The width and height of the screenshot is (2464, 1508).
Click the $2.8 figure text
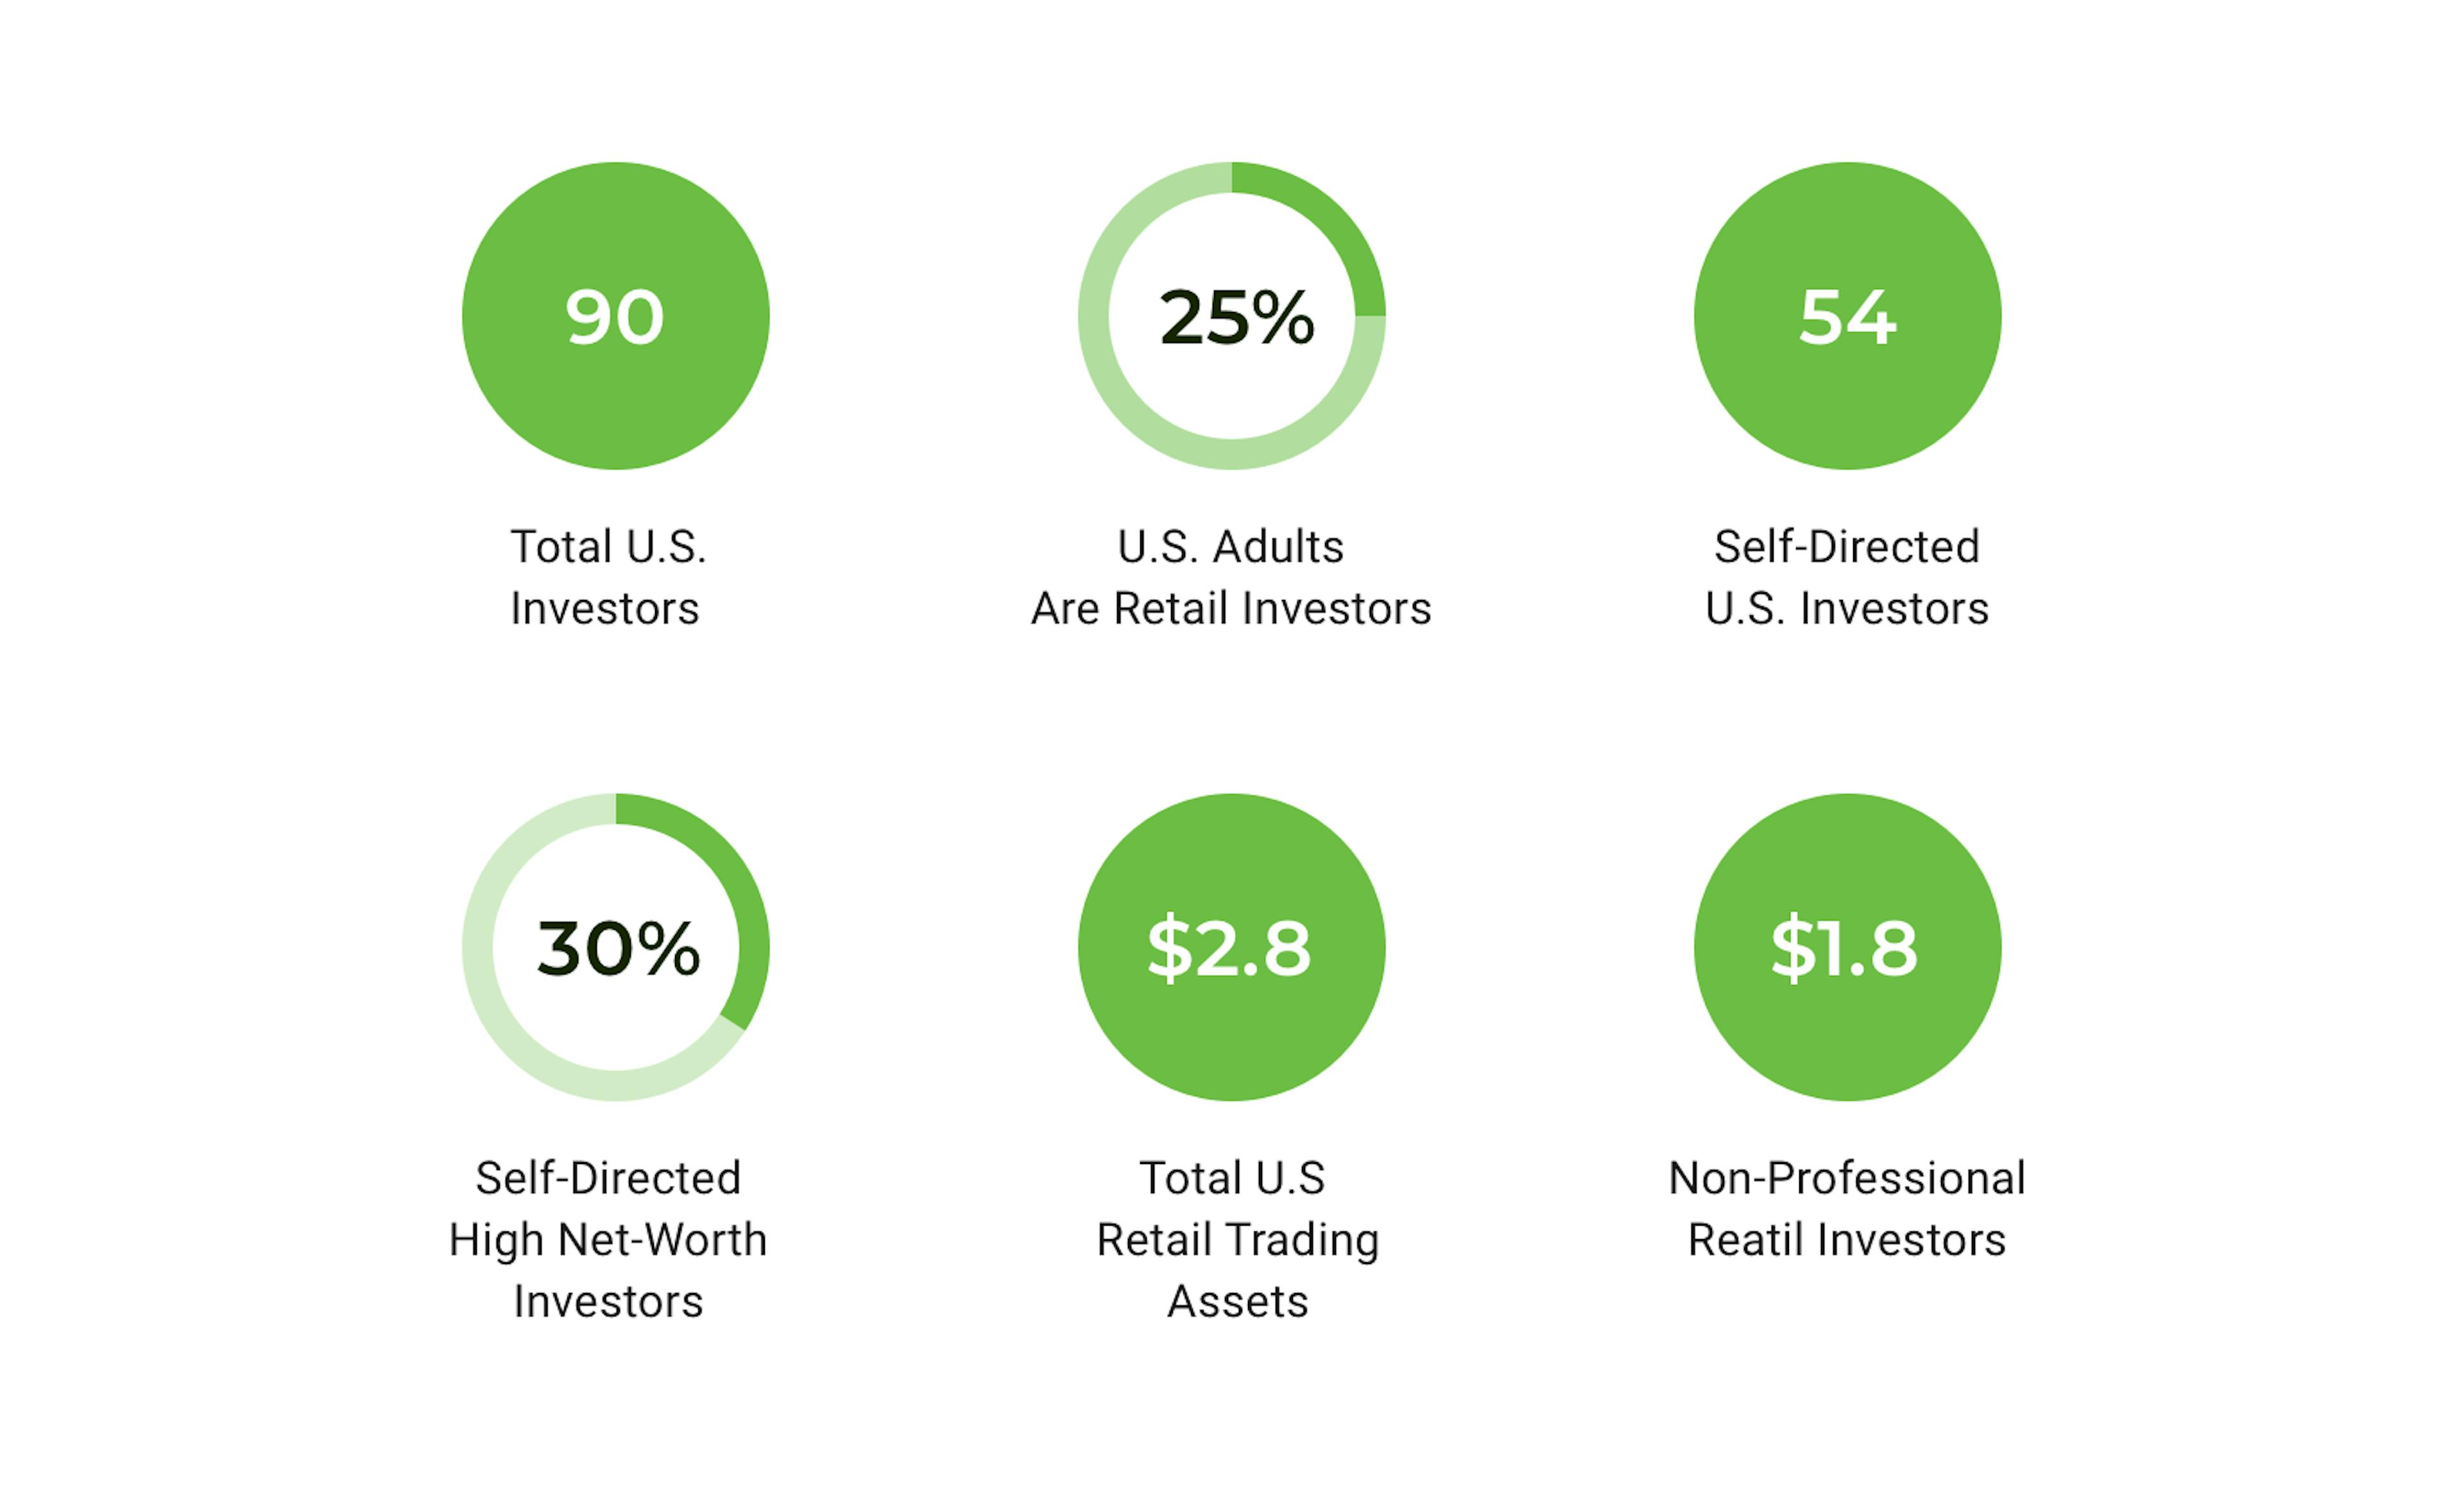pyautogui.click(x=1229, y=948)
